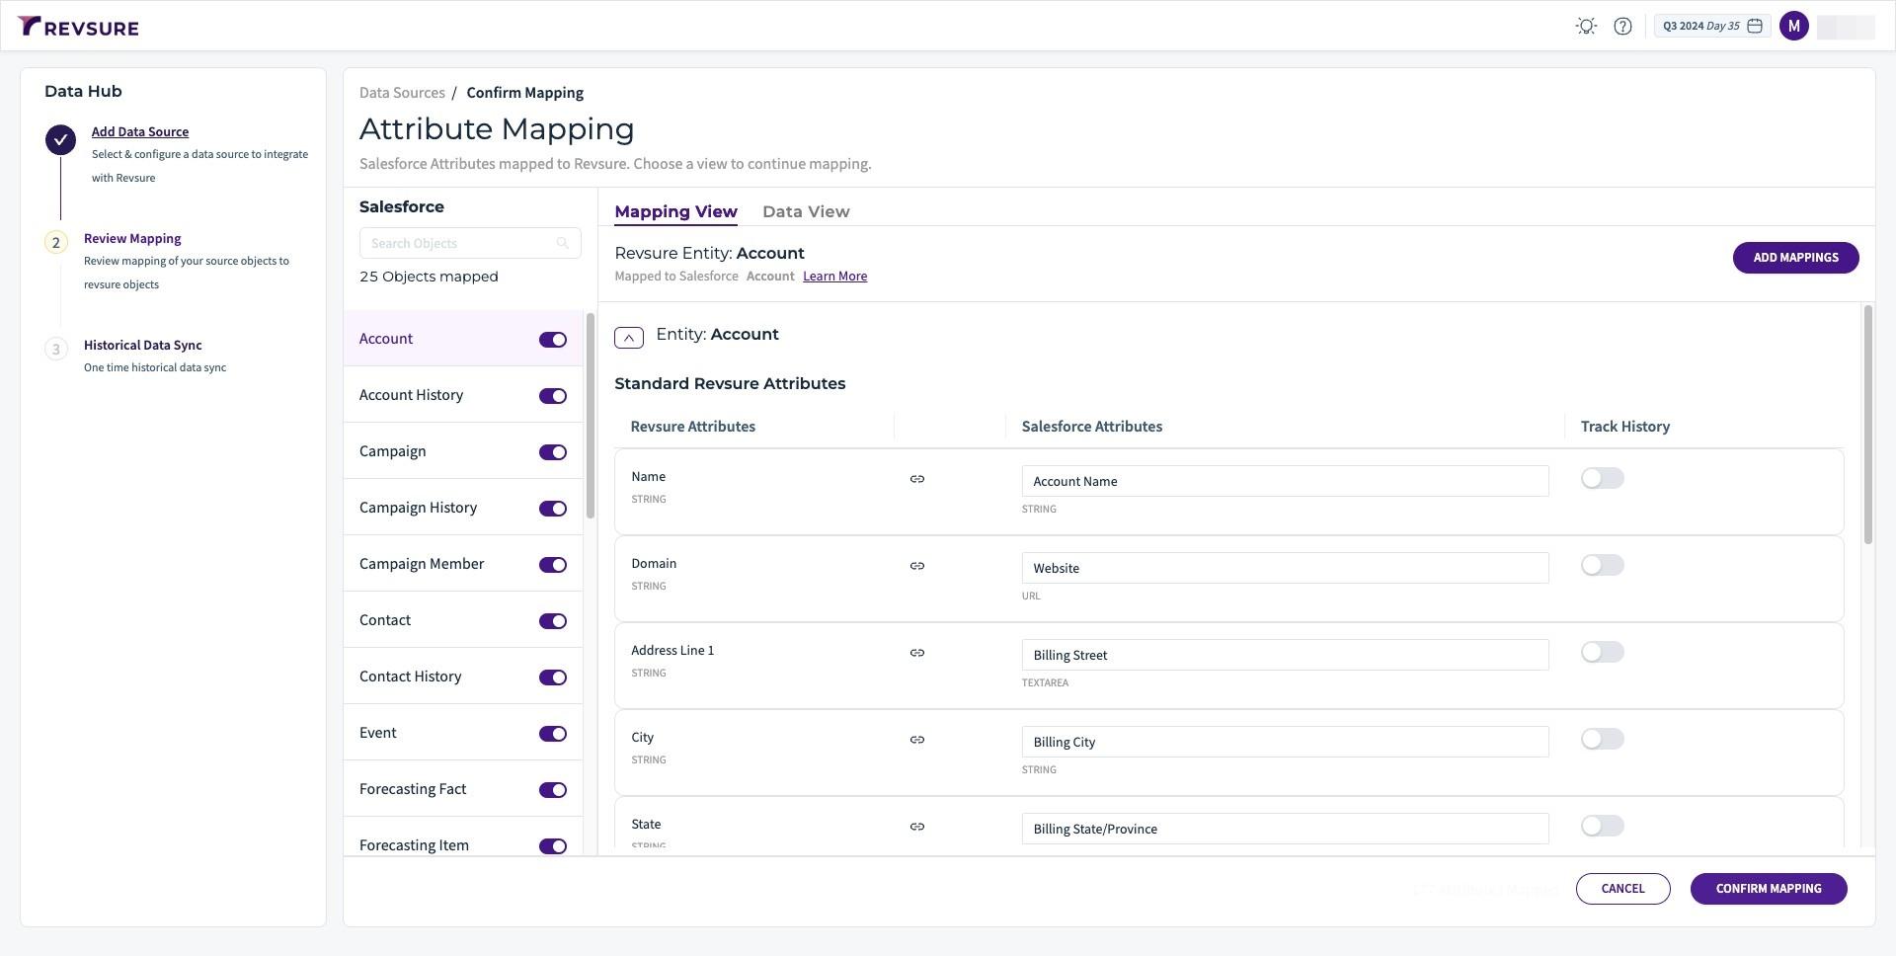Image resolution: width=1896 pixels, height=956 pixels.
Task: Select Event in objects list
Action: pos(463,733)
